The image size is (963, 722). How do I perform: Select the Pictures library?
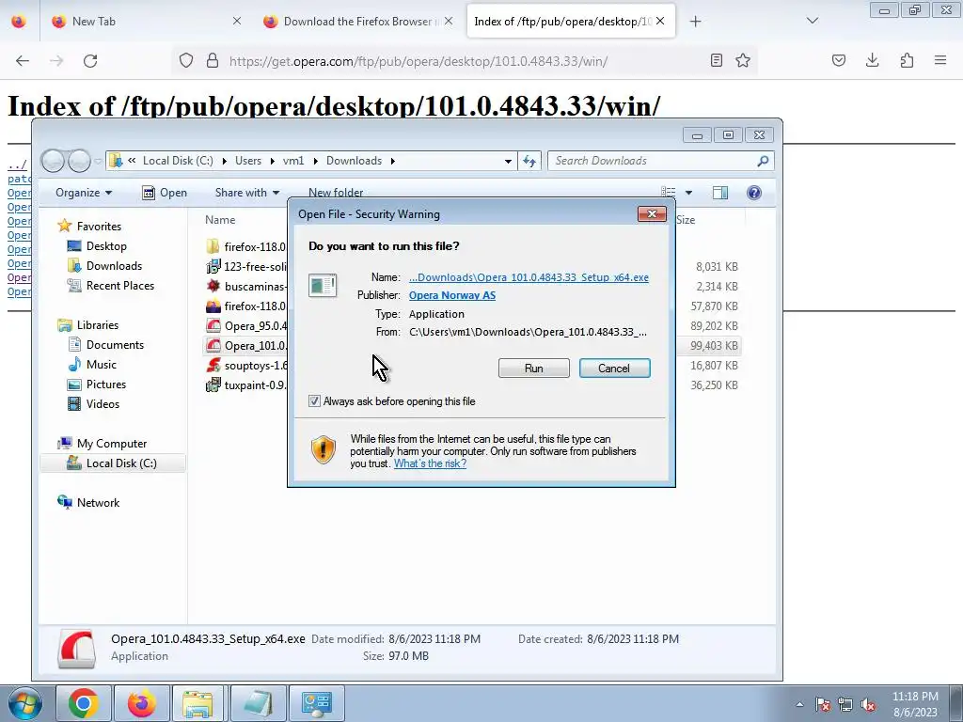point(106,385)
